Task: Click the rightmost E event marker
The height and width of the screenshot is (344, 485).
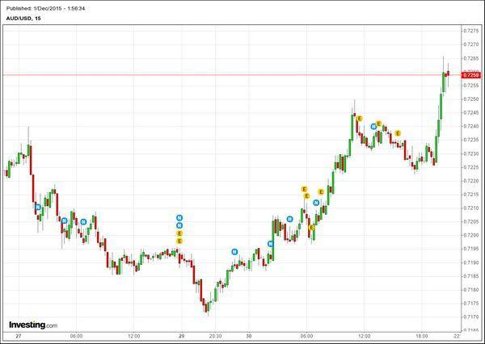Action: [x=398, y=133]
